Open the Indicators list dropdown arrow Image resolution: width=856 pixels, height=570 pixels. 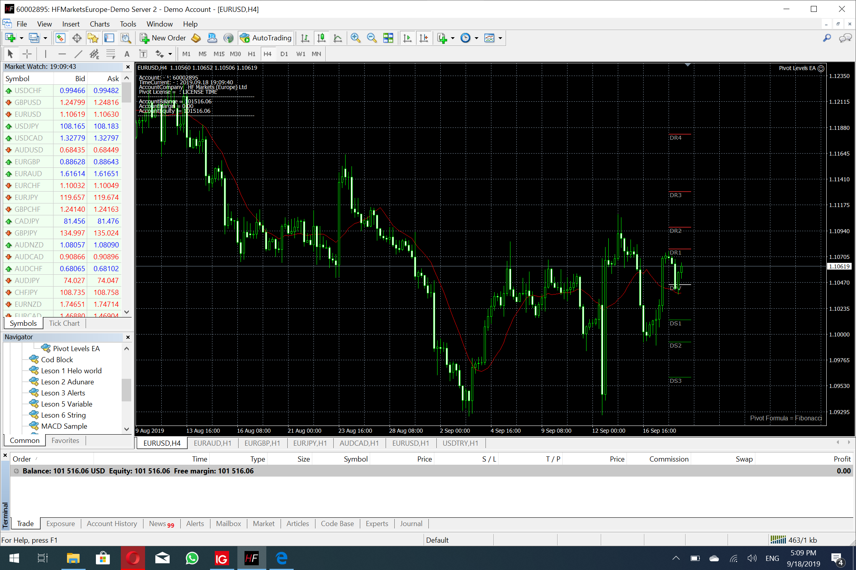(453, 38)
